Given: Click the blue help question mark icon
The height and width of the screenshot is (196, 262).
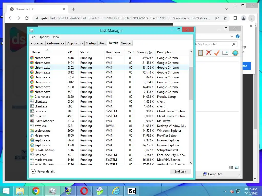Looking at the screenshot, I should (x=238, y=36).
